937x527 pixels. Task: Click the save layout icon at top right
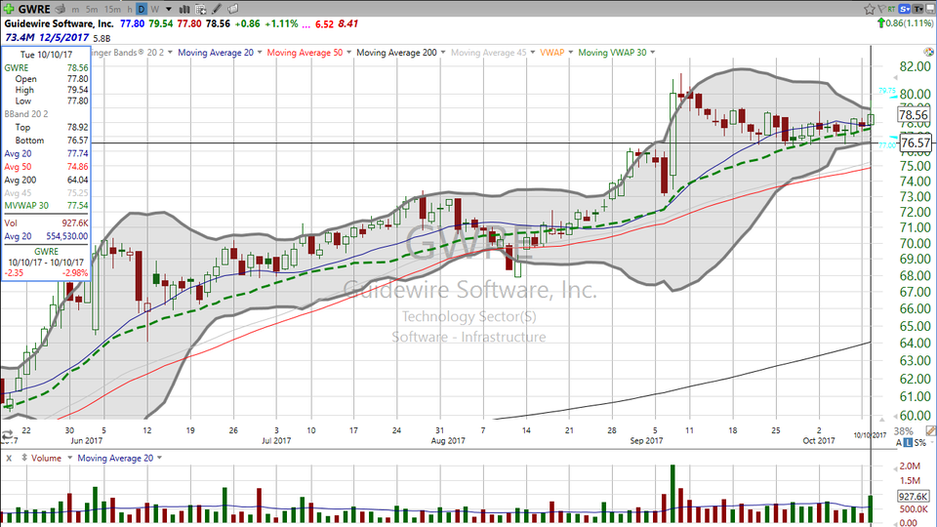tap(931, 9)
